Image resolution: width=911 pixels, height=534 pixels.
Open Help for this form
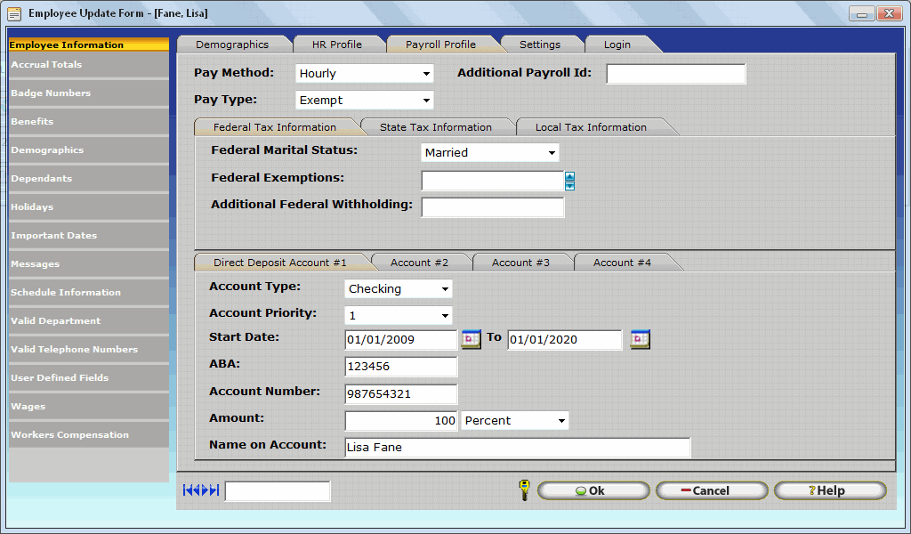click(x=829, y=489)
